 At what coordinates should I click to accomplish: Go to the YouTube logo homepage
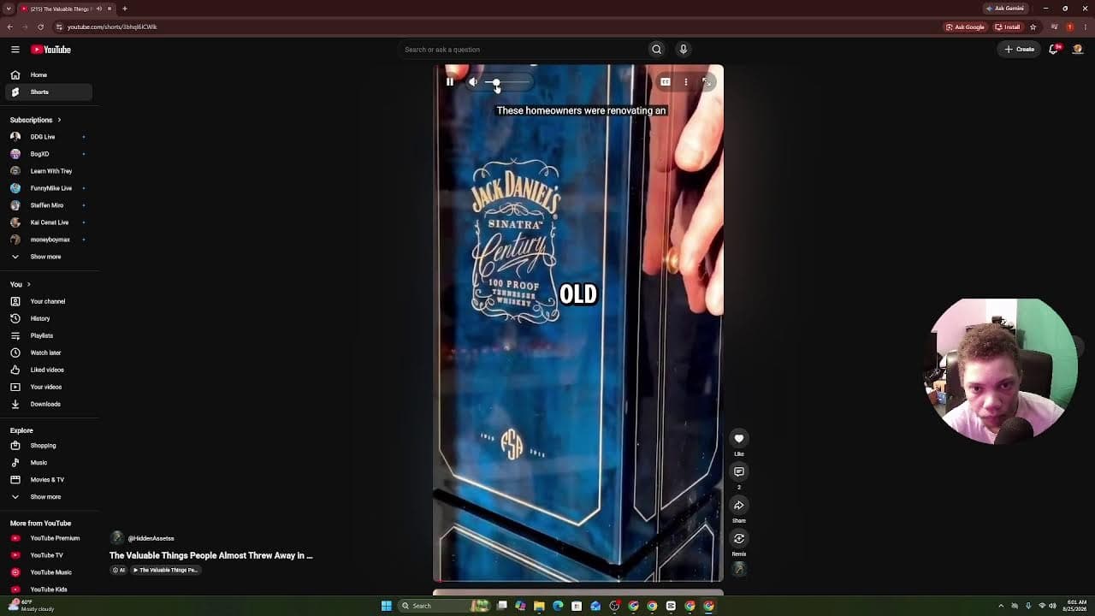51,50
